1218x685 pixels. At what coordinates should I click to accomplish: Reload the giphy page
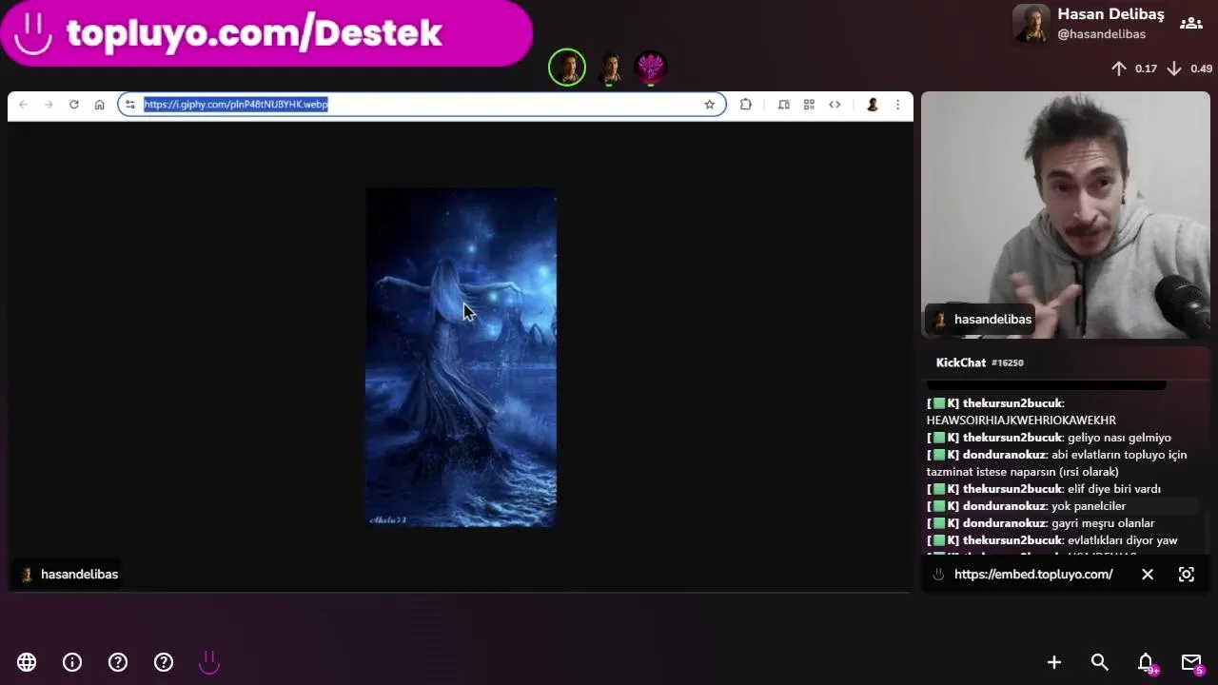coord(74,105)
